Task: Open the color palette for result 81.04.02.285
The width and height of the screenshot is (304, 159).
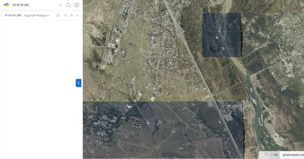Action: coord(58,16)
